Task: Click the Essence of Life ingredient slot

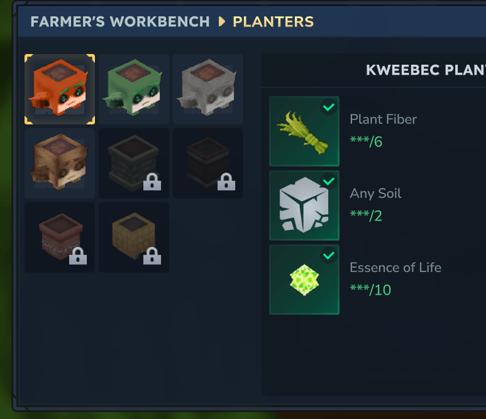Action: tap(304, 280)
